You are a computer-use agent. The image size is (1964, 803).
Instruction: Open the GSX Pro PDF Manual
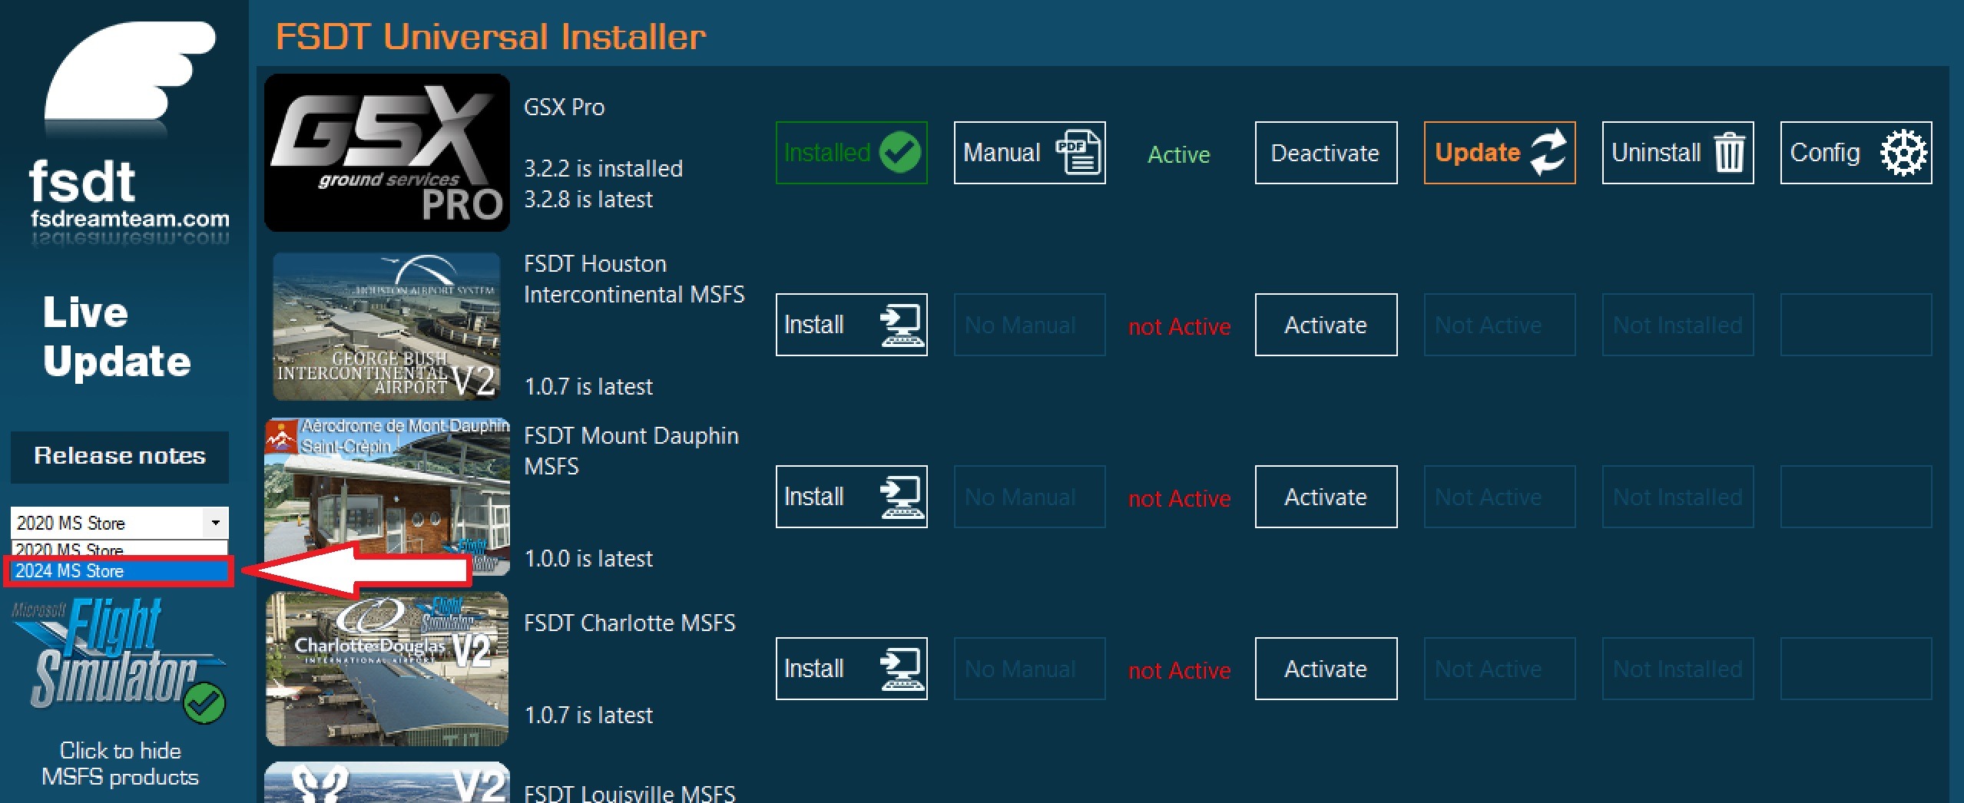tap(1029, 153)
